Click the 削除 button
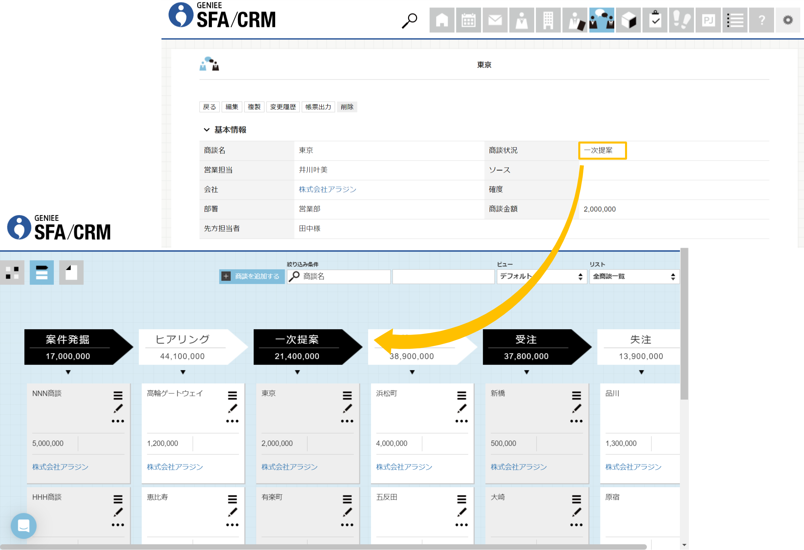The image size is (804, 550). (x=347, y=107)
